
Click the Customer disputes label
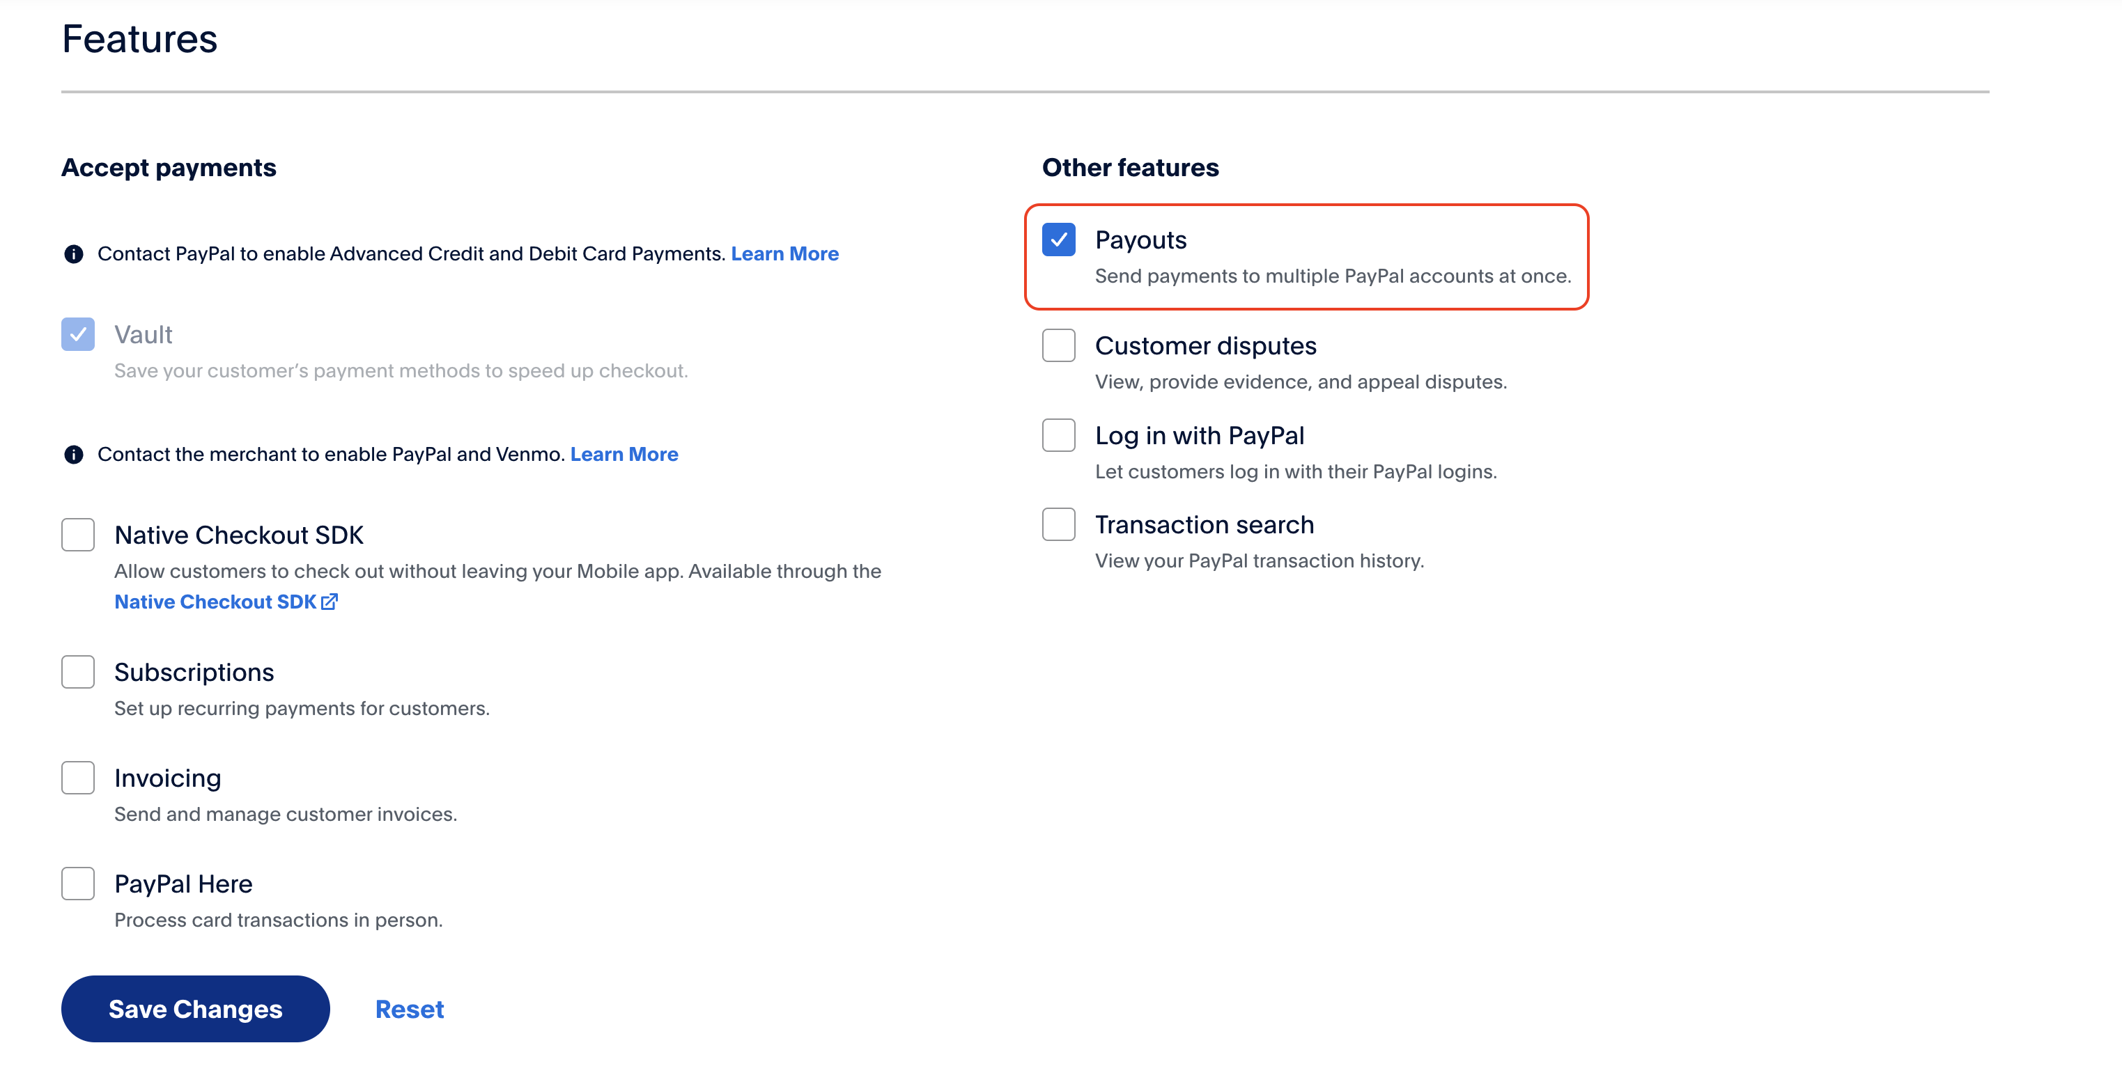pyautogui.click(x=1206, y=346)
